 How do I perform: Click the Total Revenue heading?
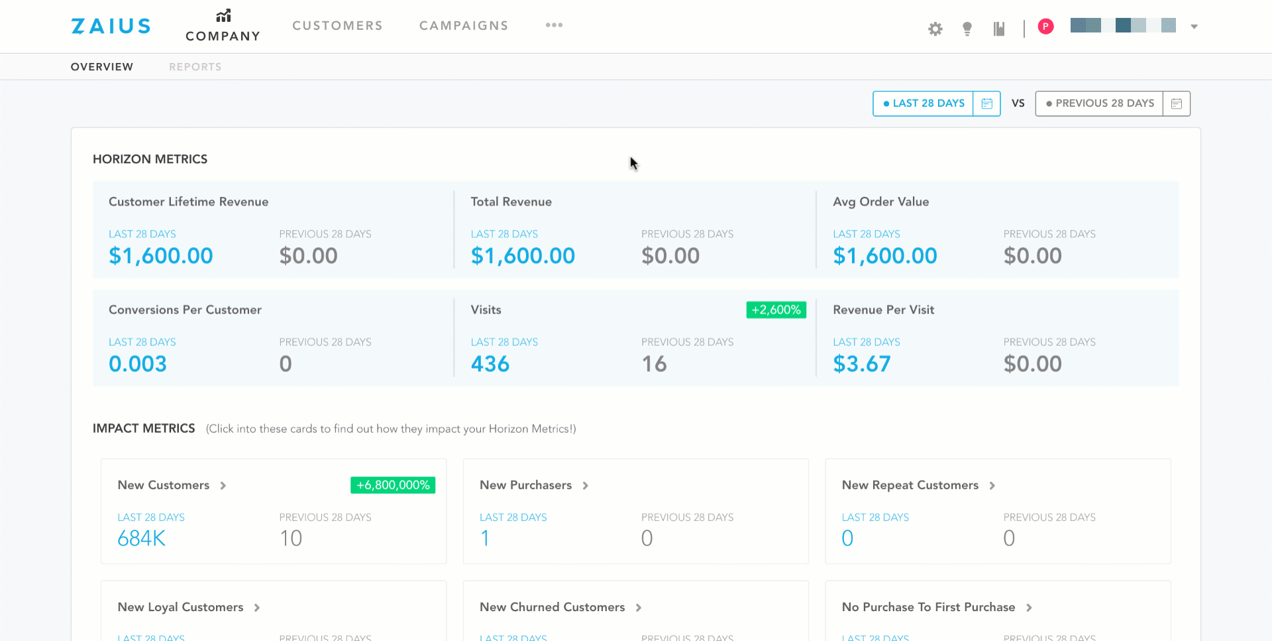[511, 202]
